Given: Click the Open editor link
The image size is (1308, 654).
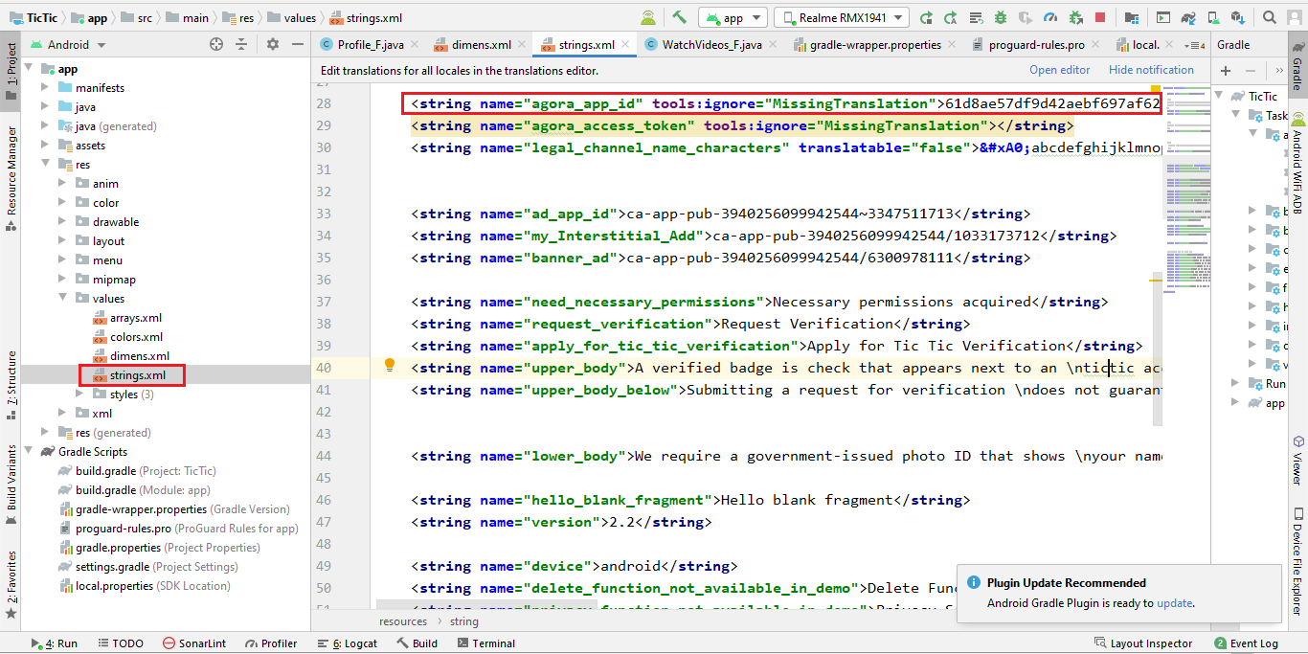Looking at the screenshot, I should (1059, 70).
